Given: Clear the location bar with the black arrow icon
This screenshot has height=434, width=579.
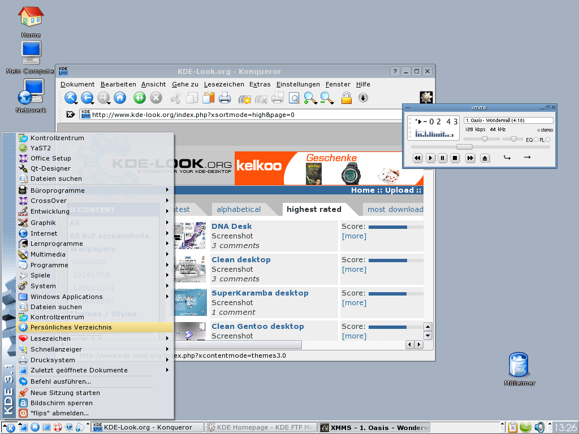Looking at the screenshot, I should pyautogui.click(x=71, y=114).
